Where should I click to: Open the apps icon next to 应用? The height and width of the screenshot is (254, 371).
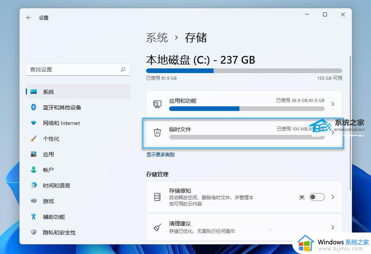pos(34,154)
